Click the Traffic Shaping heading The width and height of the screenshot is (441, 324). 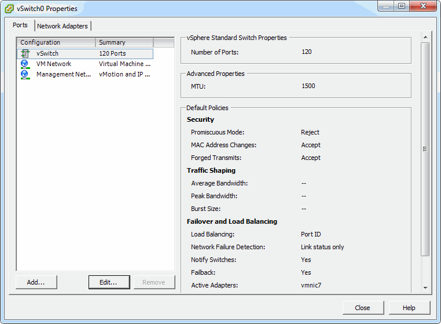click(x=211, y=170)
